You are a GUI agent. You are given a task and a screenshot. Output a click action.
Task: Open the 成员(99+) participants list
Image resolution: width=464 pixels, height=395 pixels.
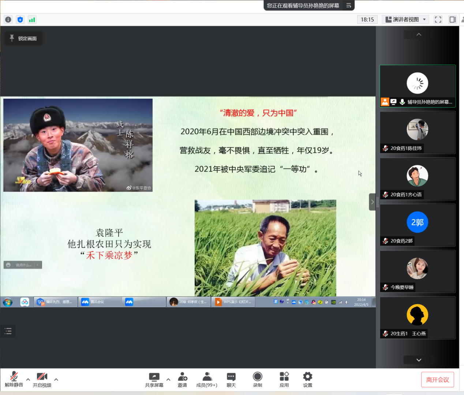coord(207,379)
